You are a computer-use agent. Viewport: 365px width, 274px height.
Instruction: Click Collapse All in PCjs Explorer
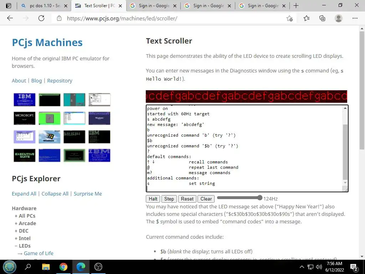click(x=55, y=194)
